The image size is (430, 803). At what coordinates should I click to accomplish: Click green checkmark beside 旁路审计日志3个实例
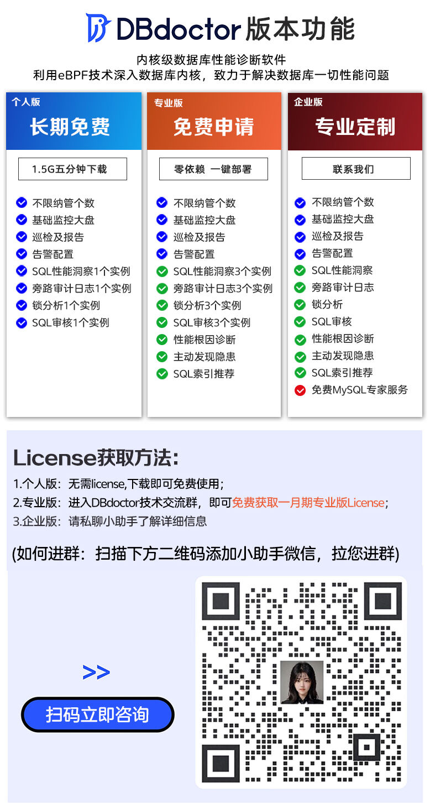point(162,289)
